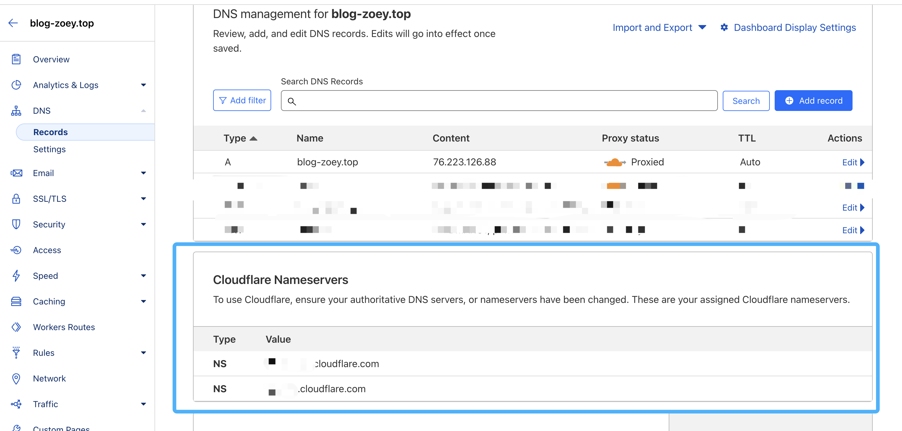
Task: Click the Rules funnel icon
Action: click(x=16, y=352)
